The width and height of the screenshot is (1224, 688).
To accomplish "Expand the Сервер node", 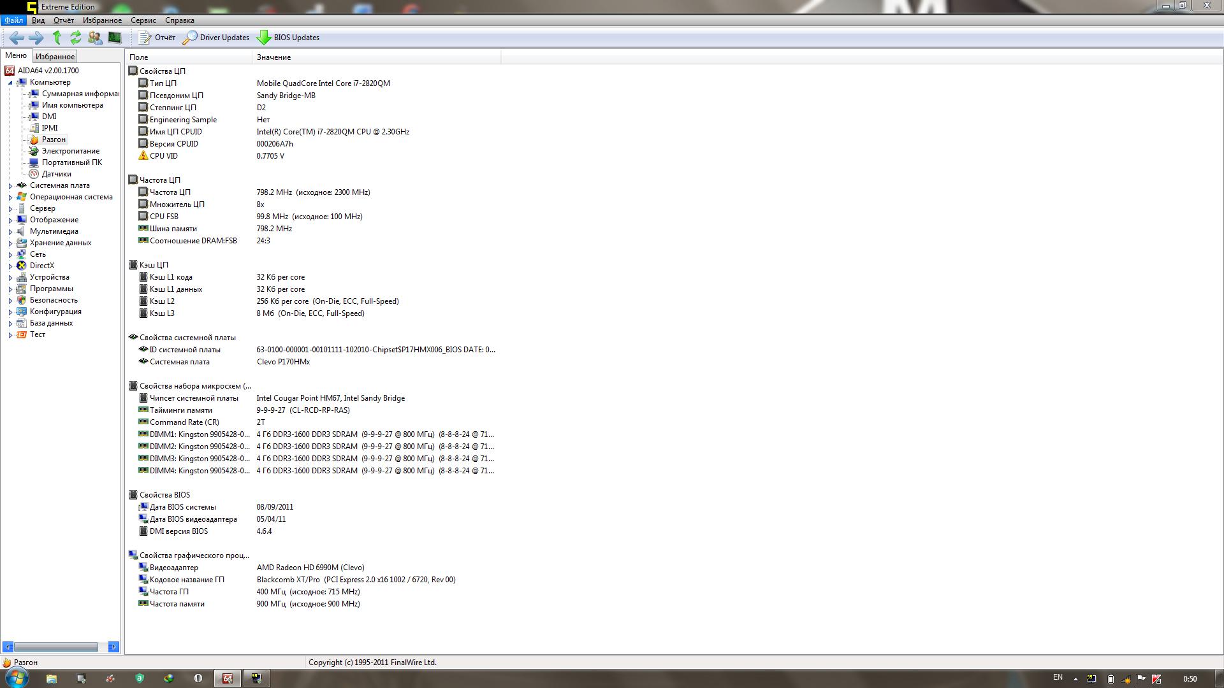I will click(10, 209).
